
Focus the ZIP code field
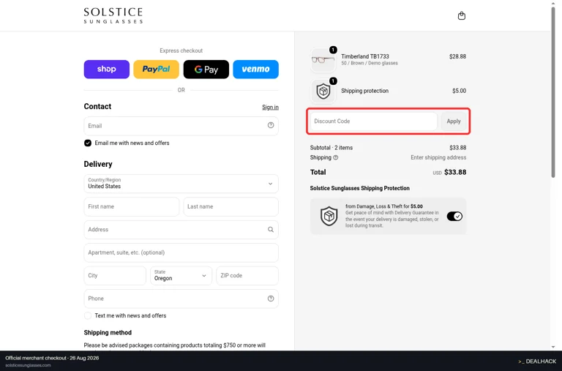[247, 276]
